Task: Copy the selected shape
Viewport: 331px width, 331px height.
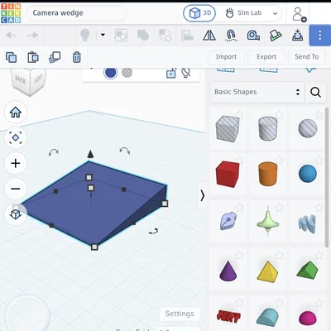Action: point(11,57)
